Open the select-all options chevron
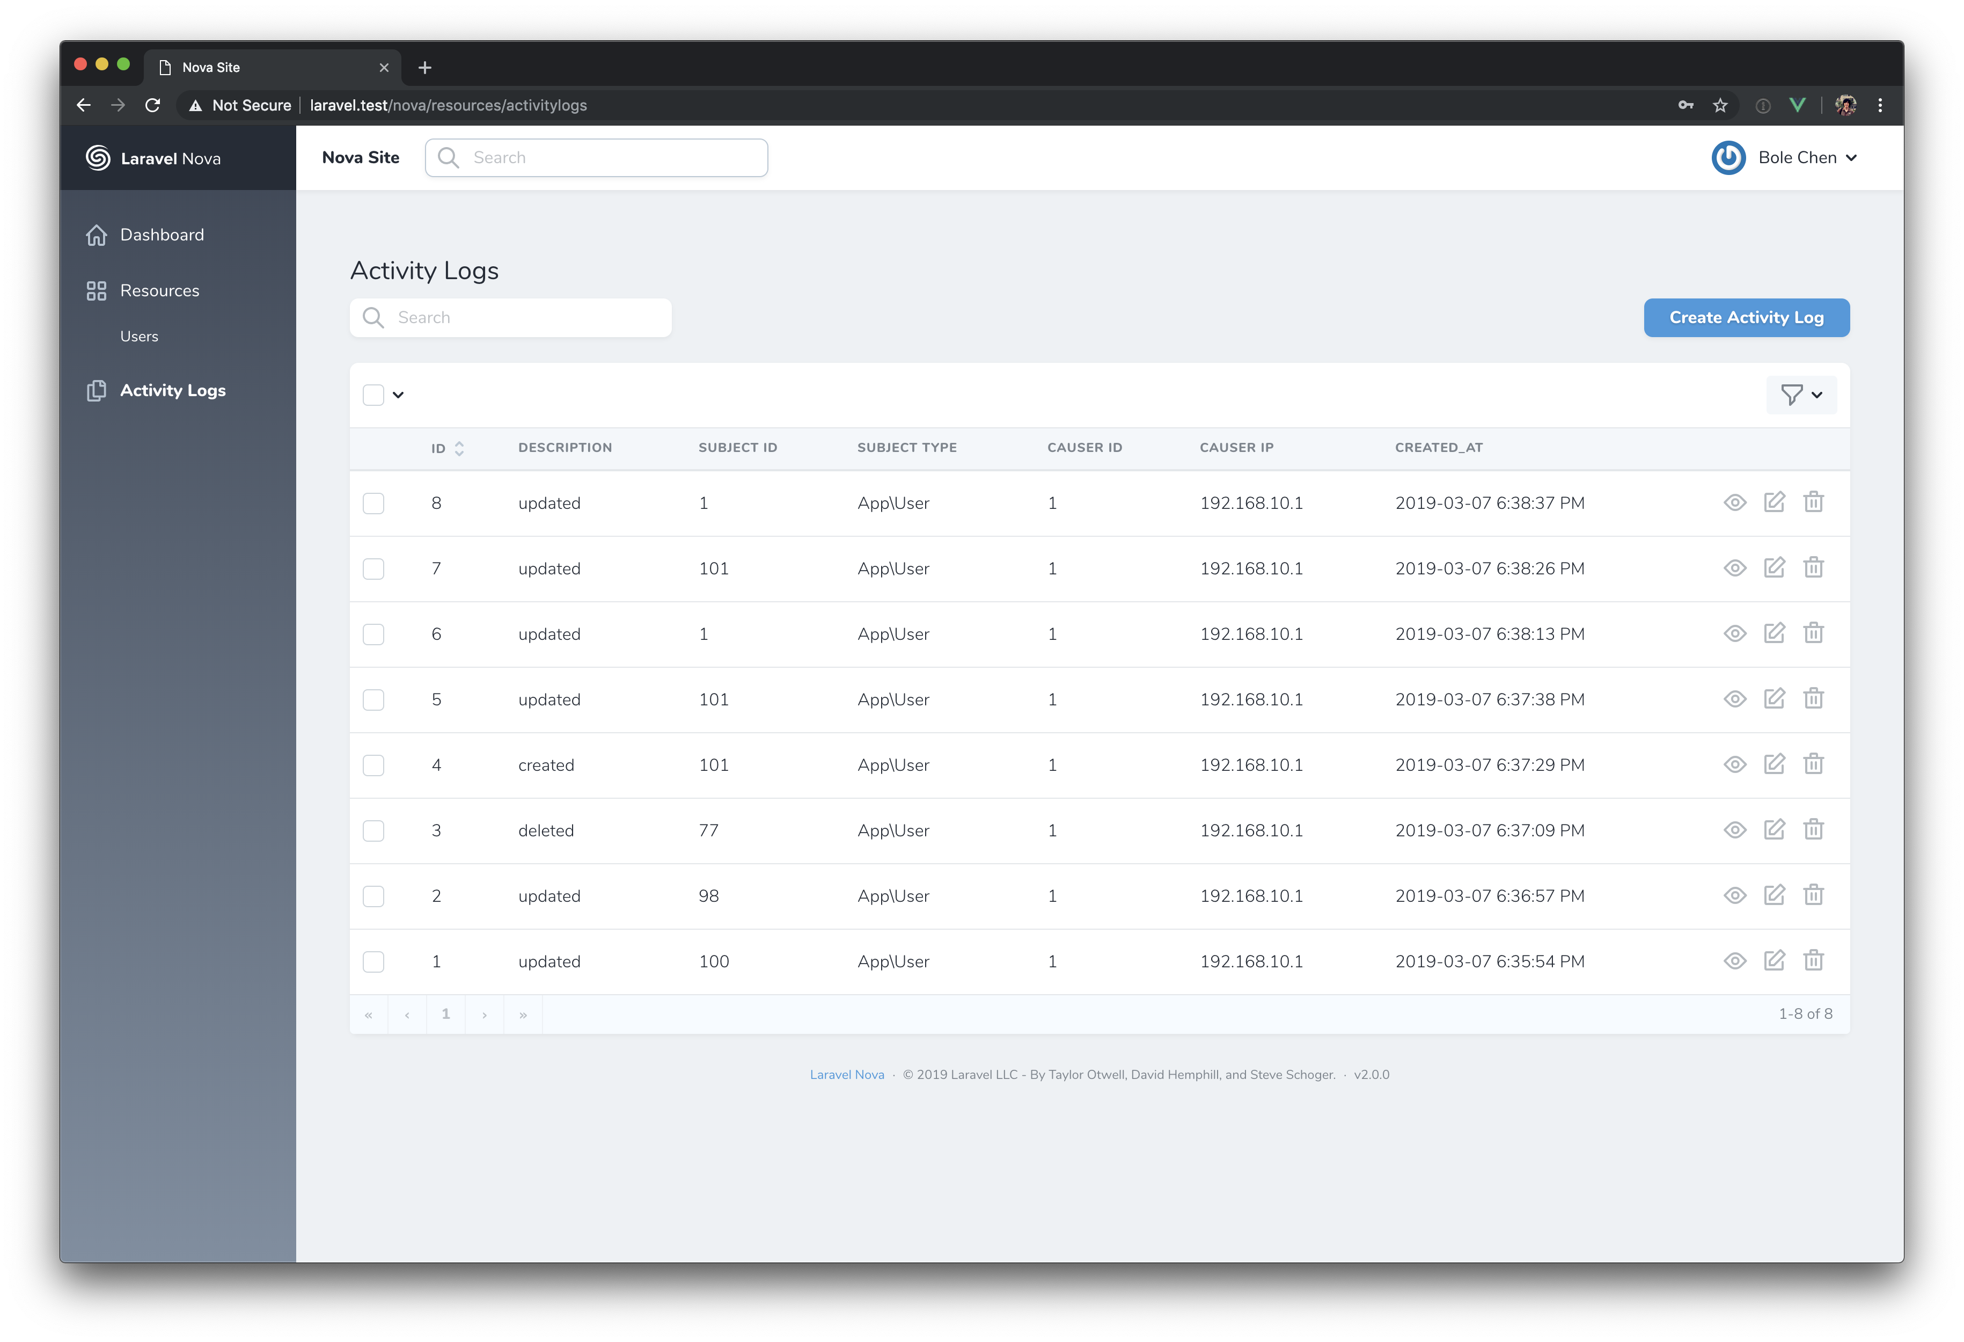Screen dimensions: 1964x1342 coord(398,395)
